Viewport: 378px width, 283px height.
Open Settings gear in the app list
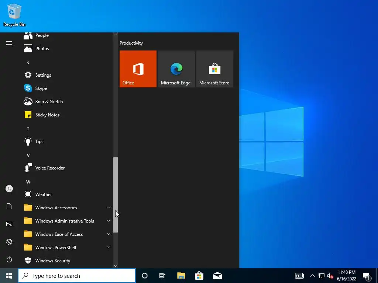(x=28, y=75)
